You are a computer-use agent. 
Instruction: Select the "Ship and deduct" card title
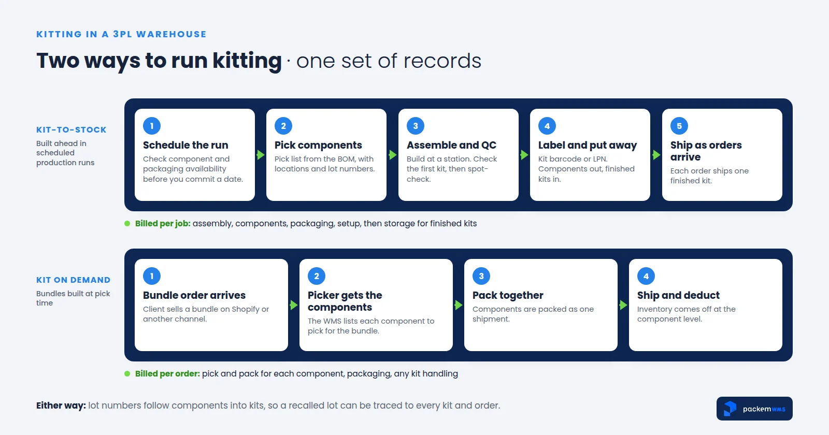[x=678, y=295]
